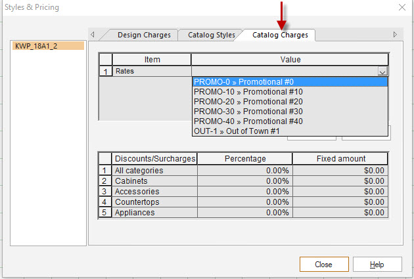Select PROMO-40 Promotional #40 rate
The height and width of the screenshot is (279, 414).
coord(290,121)
